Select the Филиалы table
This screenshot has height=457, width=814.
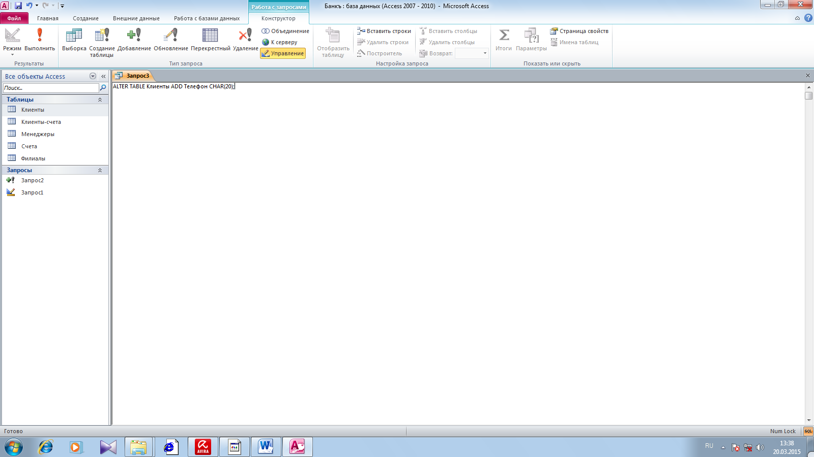click(x=55, y=158)
